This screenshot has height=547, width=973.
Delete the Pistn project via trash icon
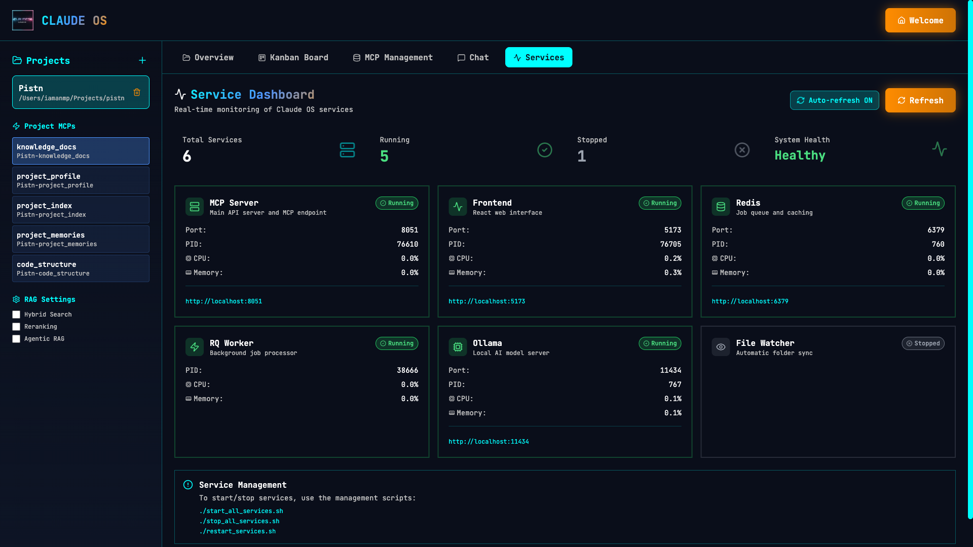coord(137,92)
